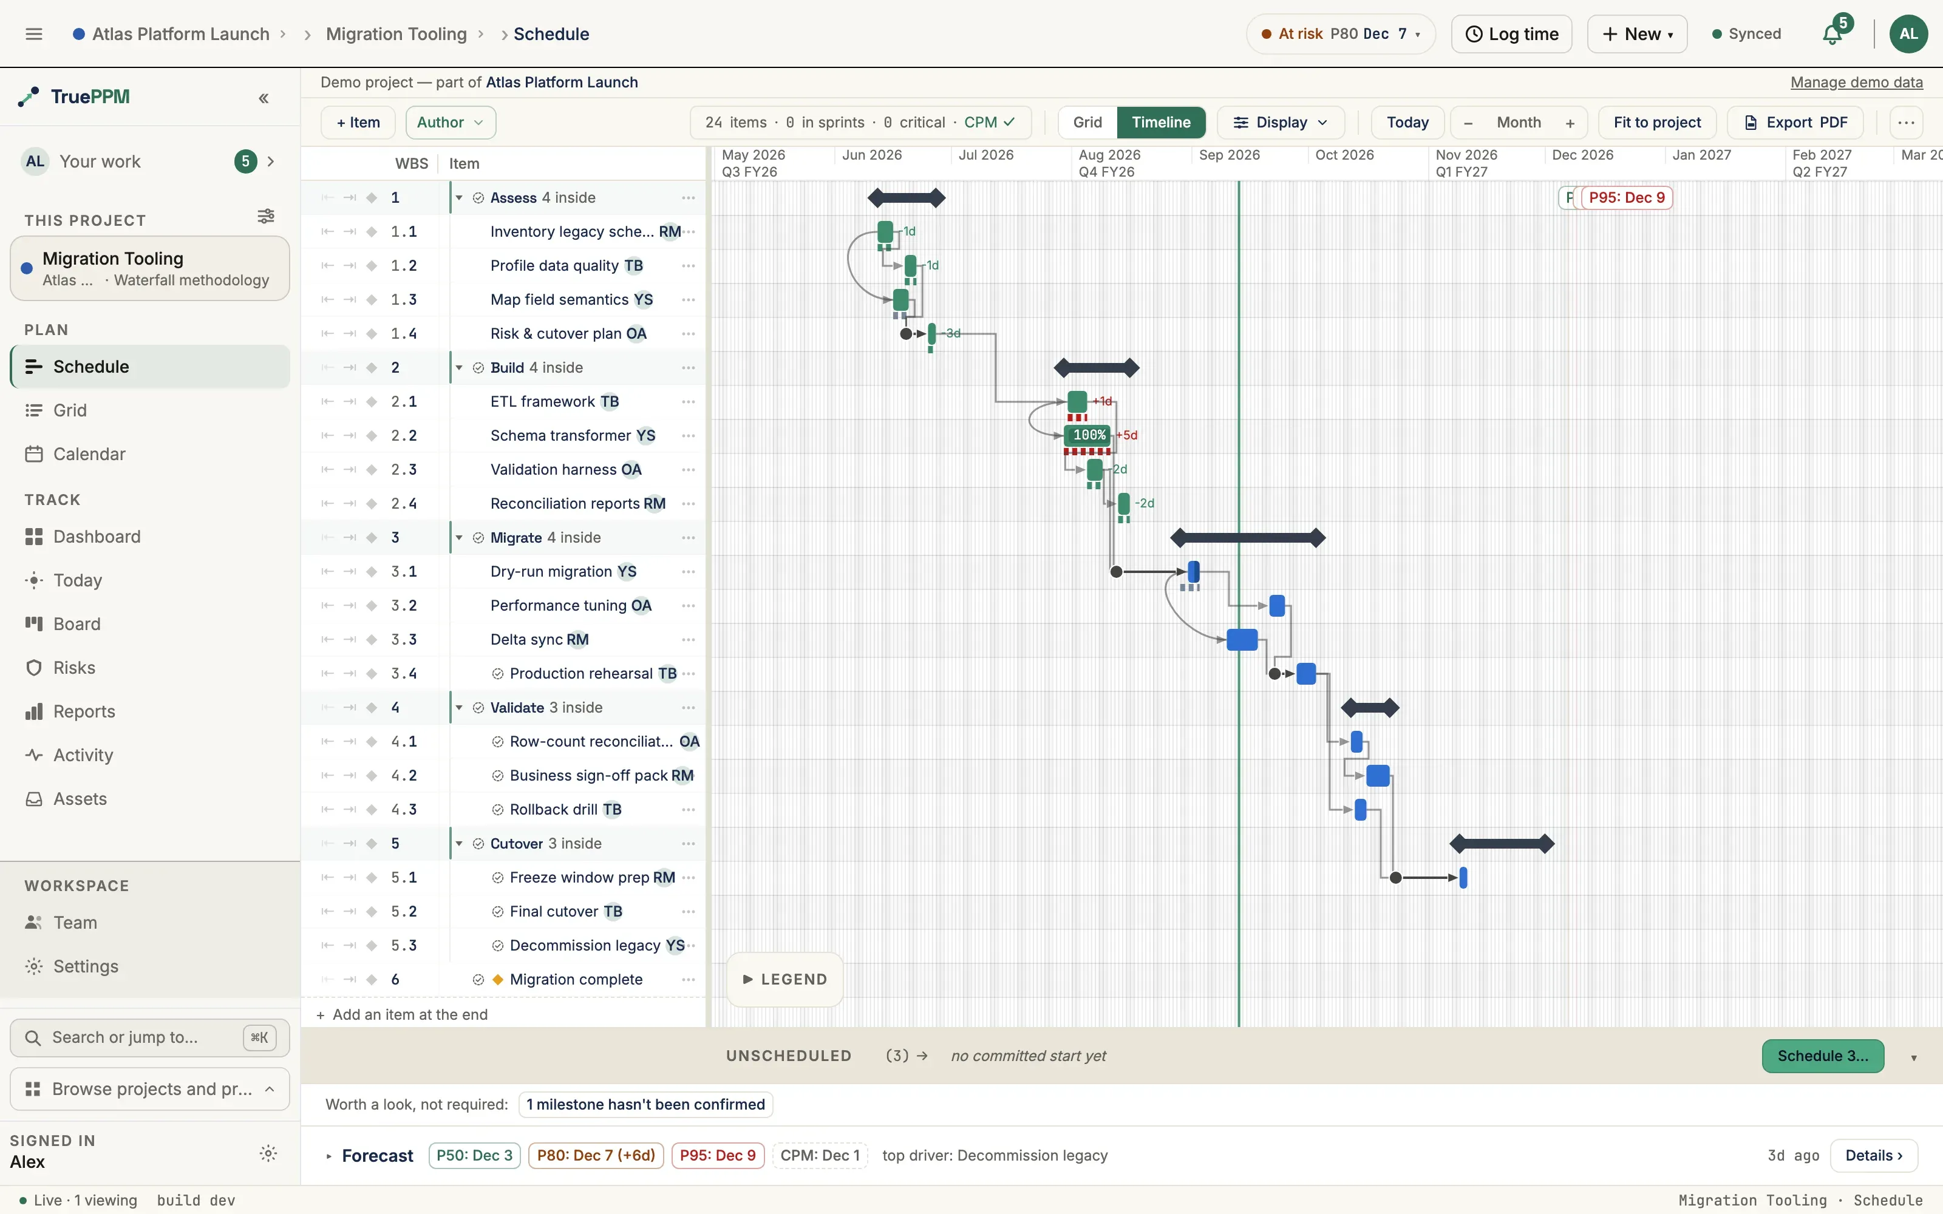
Task: Click the 100% progress bar of Schema transformer
Action: tap(1088, 435)
